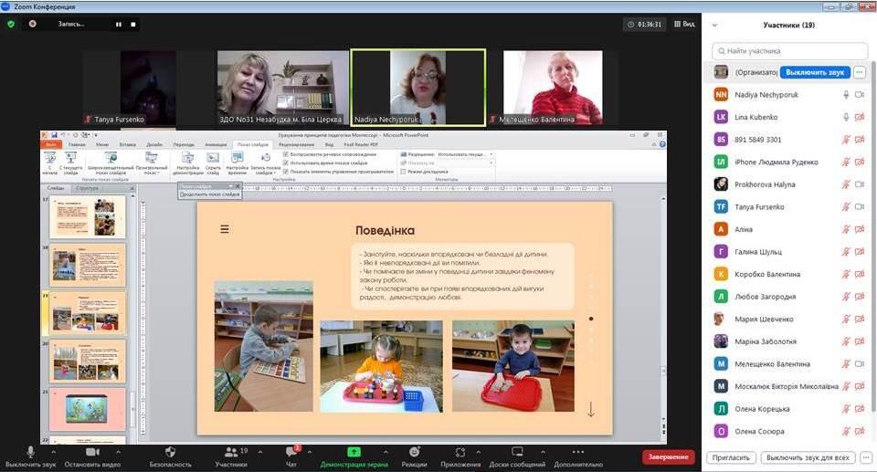The height and width of the screenshot is (472, 877).
Task: Open Custom Slide Show dropdown in ribbon
Action: tap(152, 163)
